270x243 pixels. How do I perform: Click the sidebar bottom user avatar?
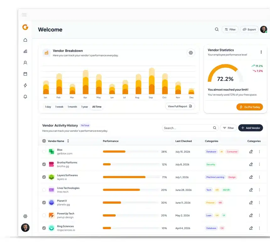pos(25,228)
